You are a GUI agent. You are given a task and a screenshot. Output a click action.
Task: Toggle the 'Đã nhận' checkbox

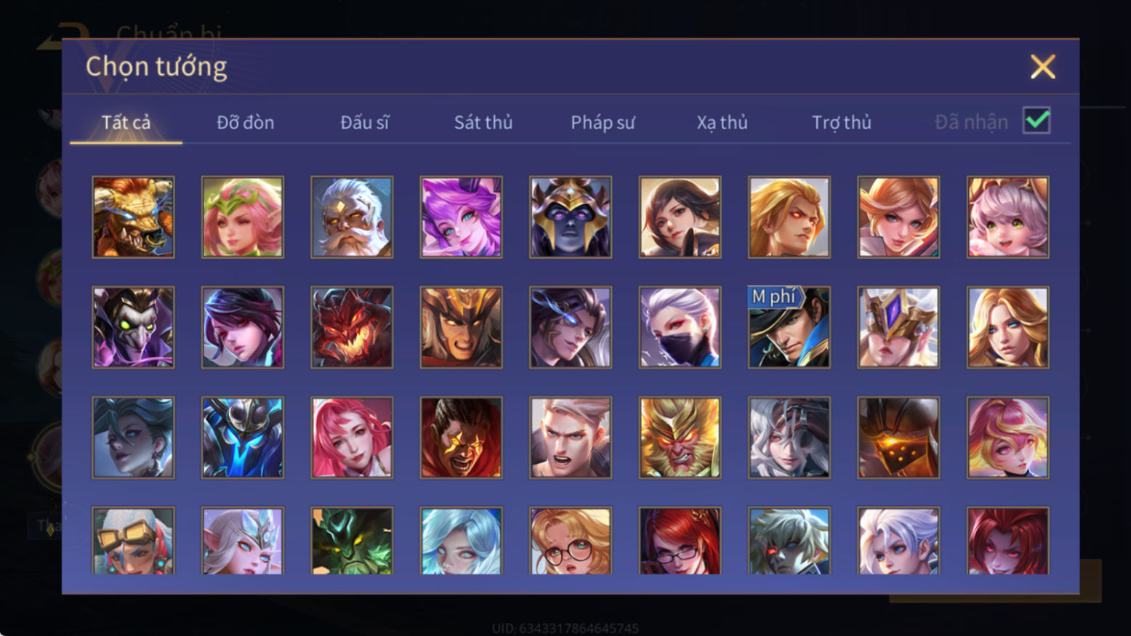[1037, 121]
